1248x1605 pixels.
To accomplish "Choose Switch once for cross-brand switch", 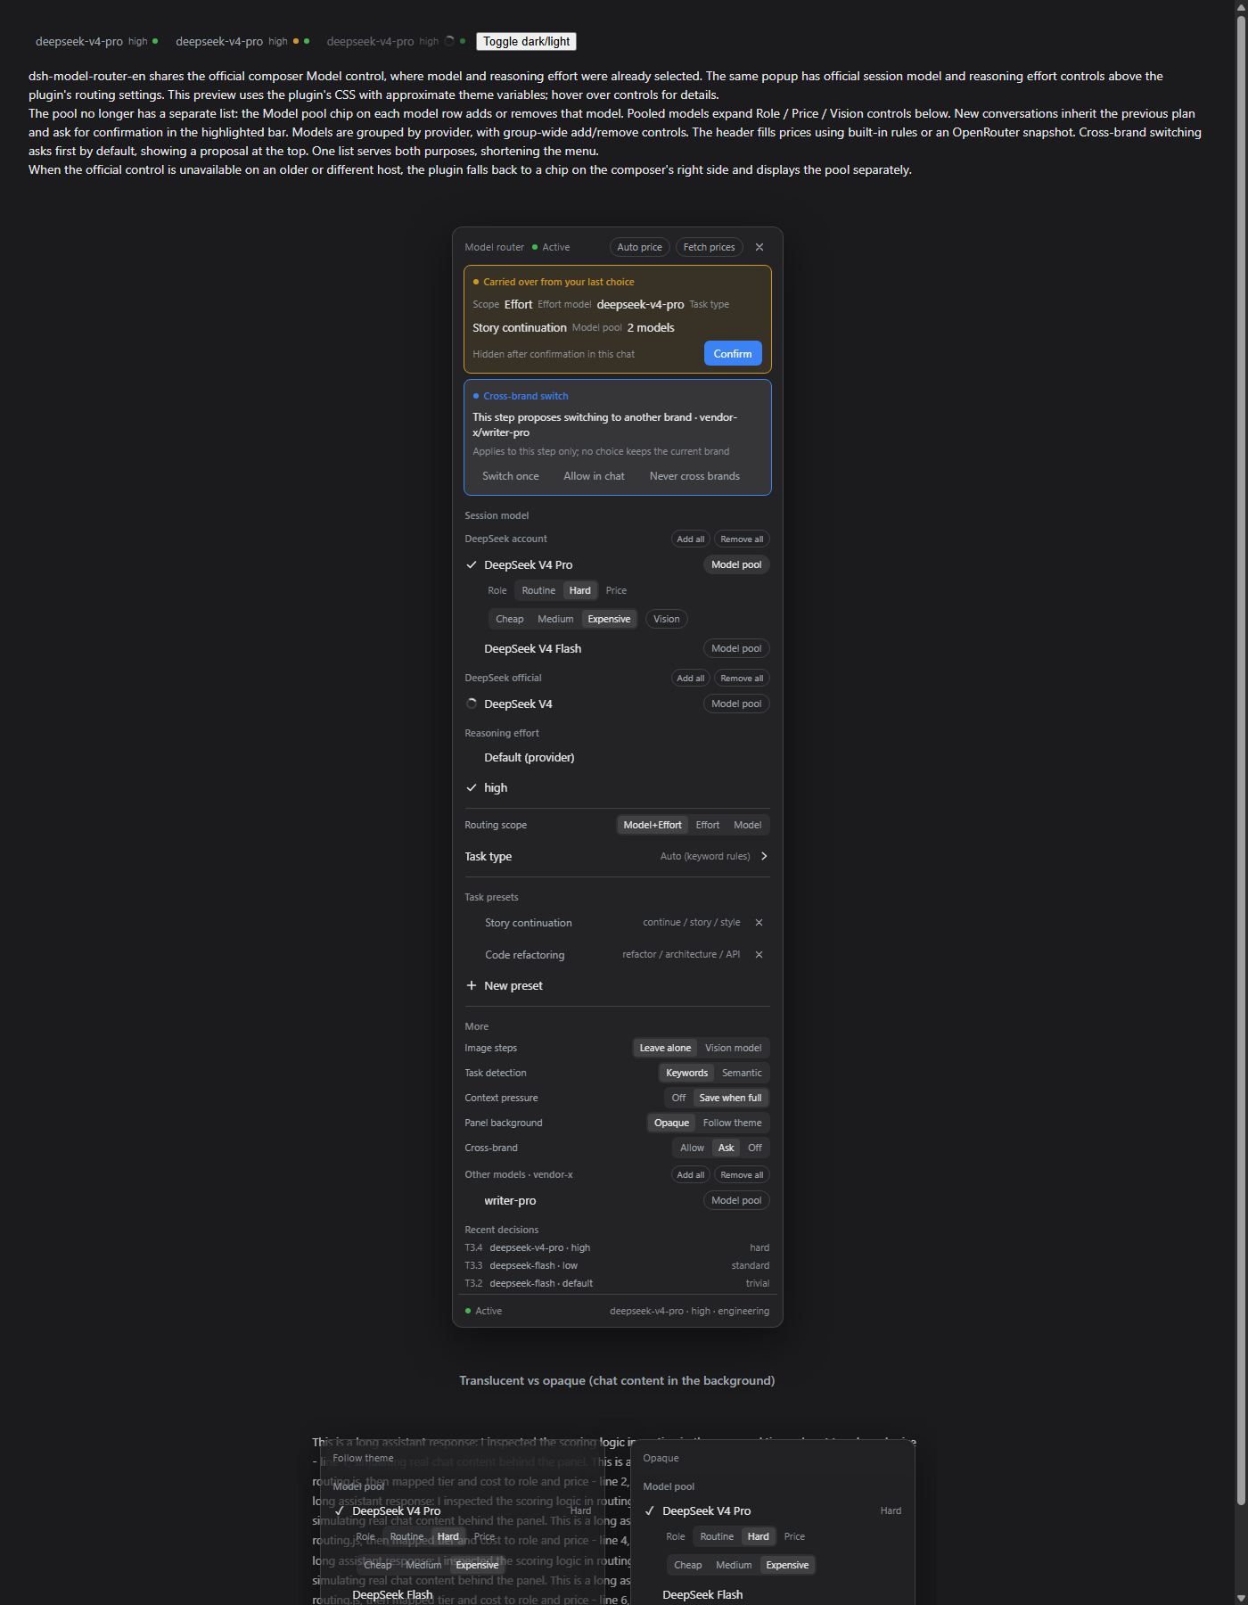I will [x=510, y=476].
